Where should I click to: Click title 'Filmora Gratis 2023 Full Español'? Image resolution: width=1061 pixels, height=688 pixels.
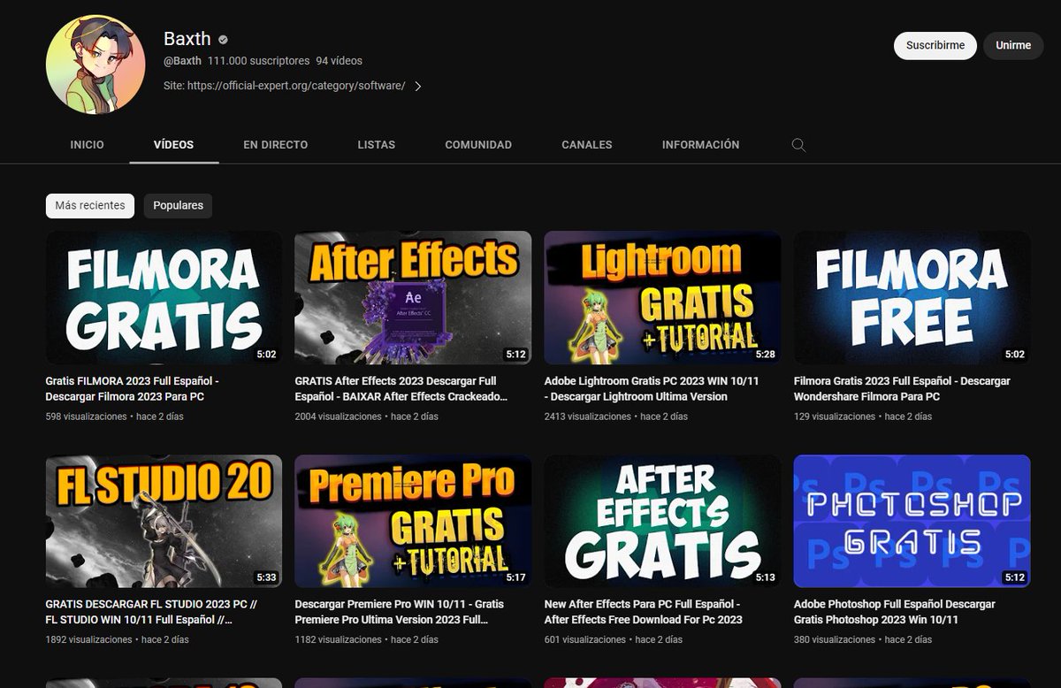tap(902, 389)
